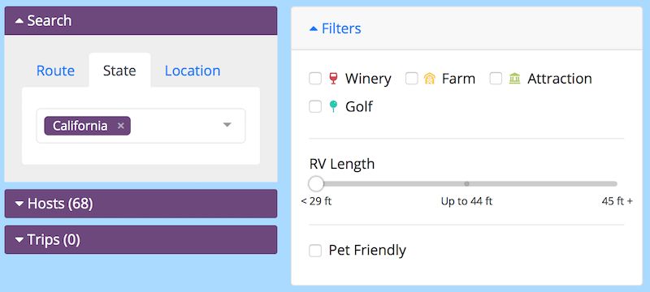Select the State tab

tap(119, 71)
